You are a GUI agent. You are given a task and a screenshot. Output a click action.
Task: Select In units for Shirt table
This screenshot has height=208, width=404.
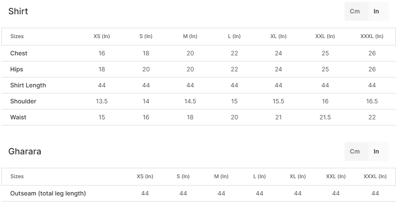[376, 12]
